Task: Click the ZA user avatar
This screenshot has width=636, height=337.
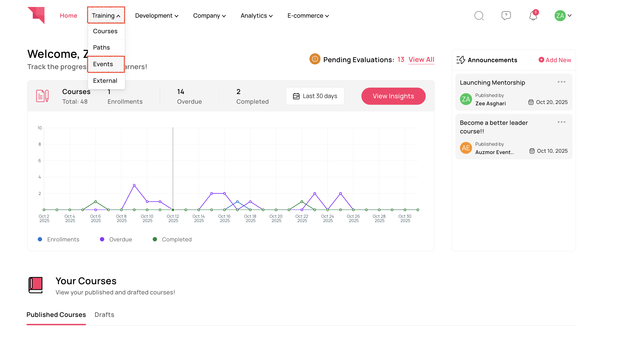Action: 560,16
